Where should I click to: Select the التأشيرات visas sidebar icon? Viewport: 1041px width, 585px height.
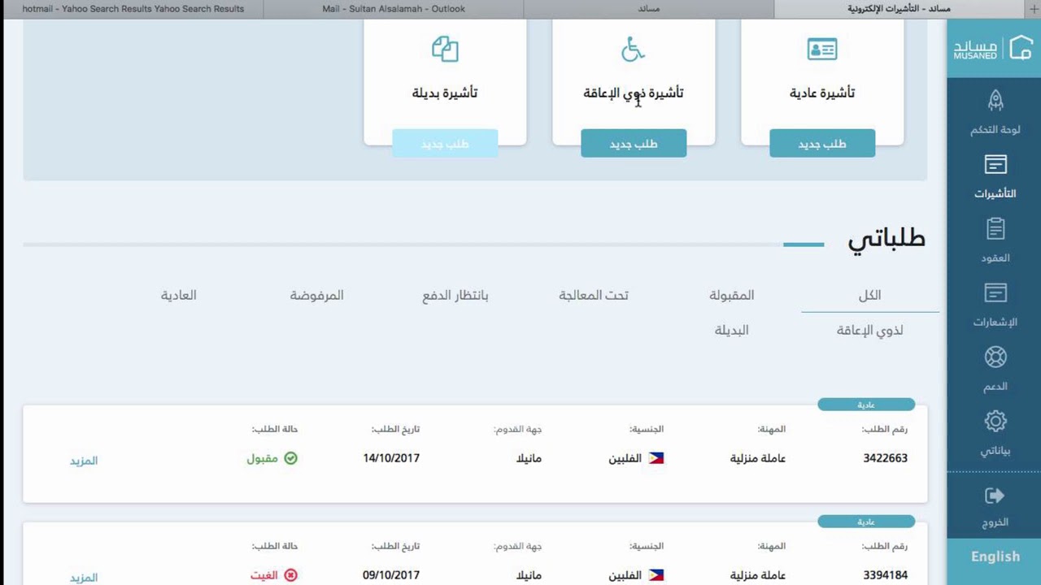coord(995,164)
